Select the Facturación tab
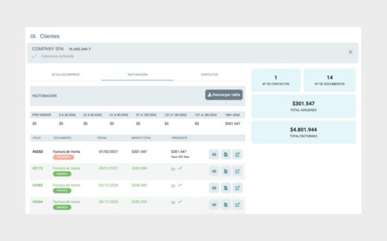387x241 pixels. (x=137, y=75)
